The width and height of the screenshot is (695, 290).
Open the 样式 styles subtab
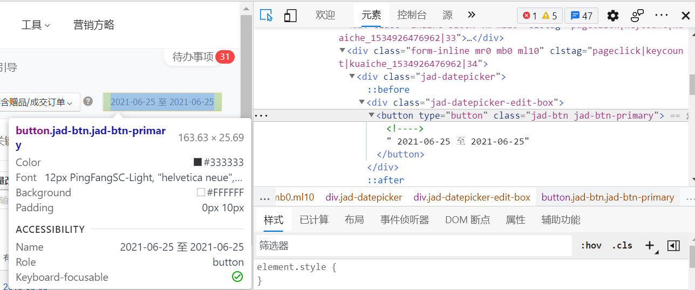(274, 220)
